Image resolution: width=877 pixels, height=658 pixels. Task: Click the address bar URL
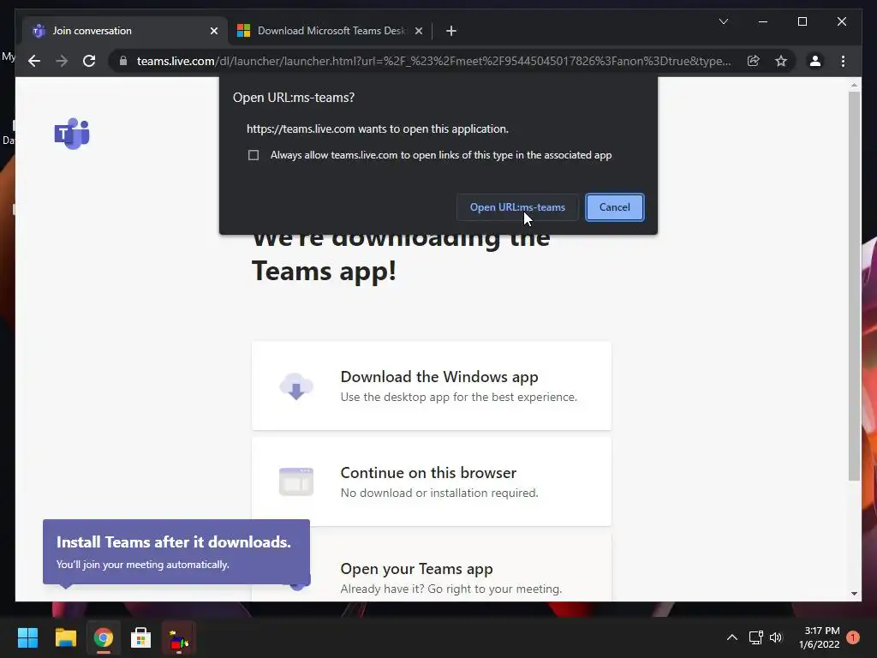click(x=433, y=61)
